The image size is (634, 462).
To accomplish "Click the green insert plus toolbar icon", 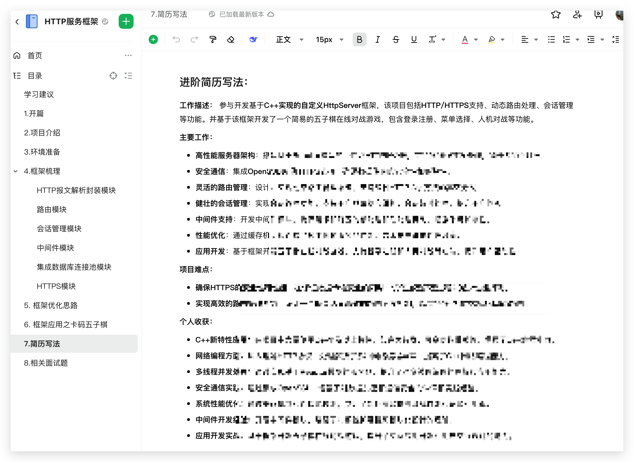I will 153,39.
